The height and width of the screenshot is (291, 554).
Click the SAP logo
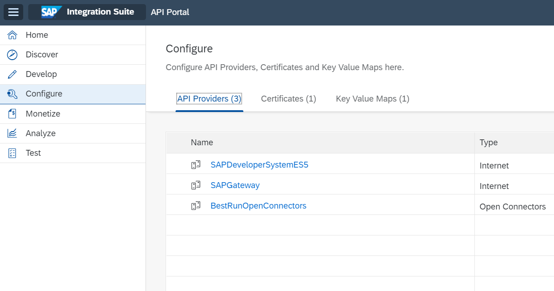point(51,12)
